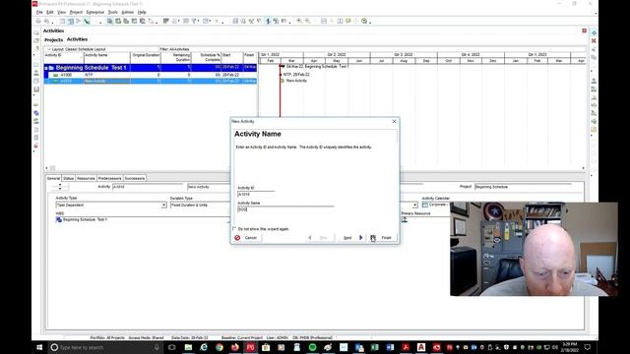Click the taskbar search box

(106, 347)
